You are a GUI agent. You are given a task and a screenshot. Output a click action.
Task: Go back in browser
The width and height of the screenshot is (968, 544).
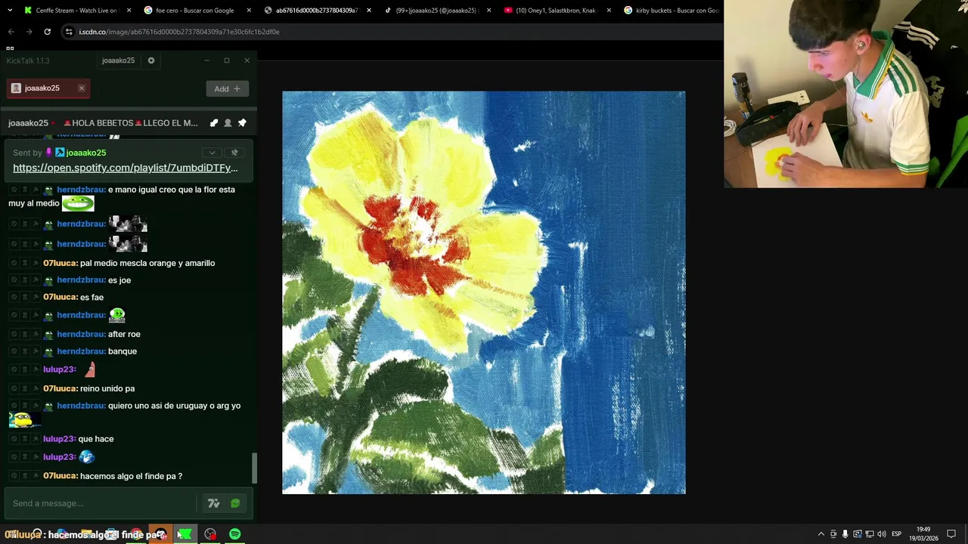[11, 32]
